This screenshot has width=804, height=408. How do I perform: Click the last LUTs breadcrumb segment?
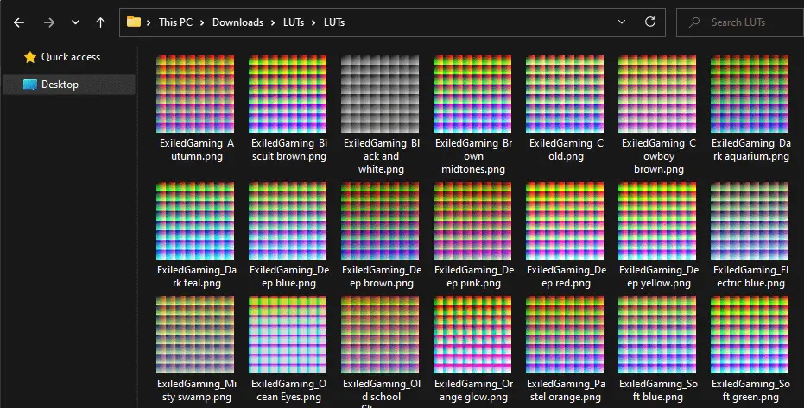point(334,22)
